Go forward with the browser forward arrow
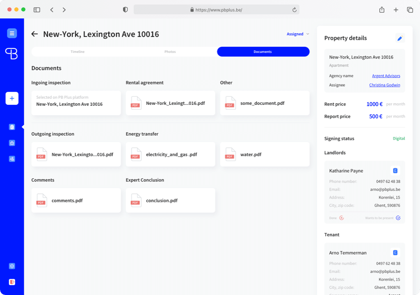This screenshot has height=295, width=420. click(x=64, y=10)
